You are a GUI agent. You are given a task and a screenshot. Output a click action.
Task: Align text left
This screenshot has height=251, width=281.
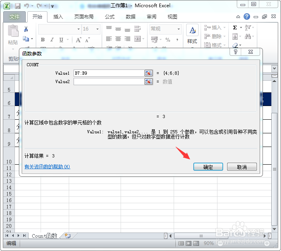109,39
